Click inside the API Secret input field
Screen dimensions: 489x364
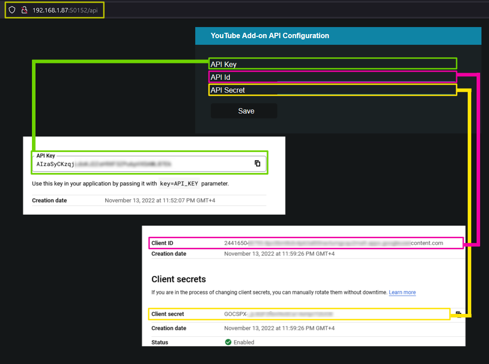pos(332,90)
